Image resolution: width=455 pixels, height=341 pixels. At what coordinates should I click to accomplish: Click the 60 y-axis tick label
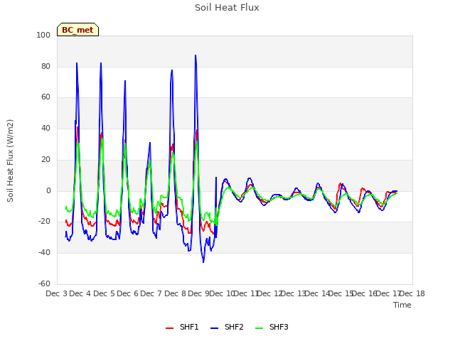click(x=45, y=97)
